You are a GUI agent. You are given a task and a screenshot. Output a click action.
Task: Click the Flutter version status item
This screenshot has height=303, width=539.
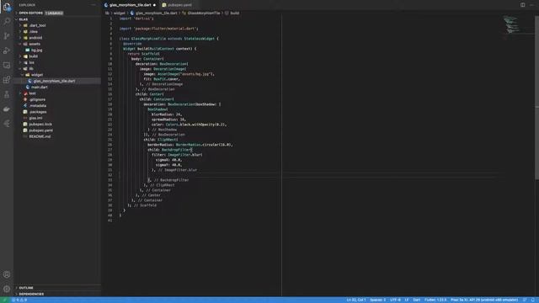point(435,300)
